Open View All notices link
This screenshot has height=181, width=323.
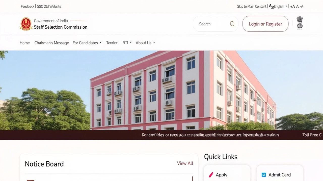click(x=185, y=163)
